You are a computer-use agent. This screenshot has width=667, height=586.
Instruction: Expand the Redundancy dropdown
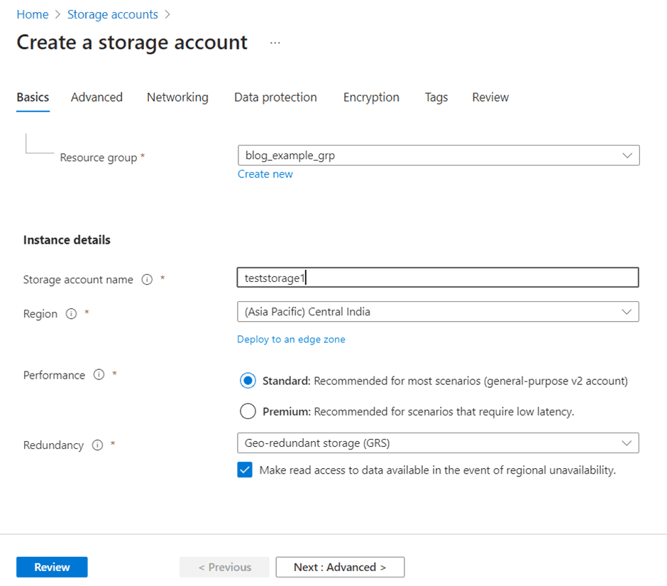point(438,443)
